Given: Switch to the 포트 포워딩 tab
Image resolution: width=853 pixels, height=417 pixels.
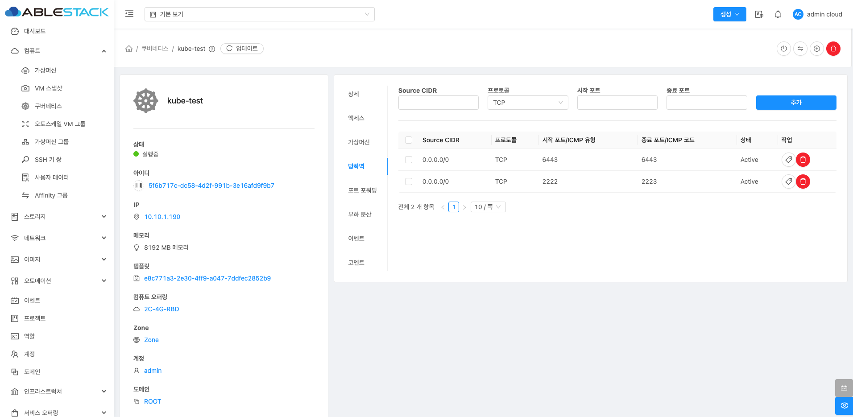Looking at the screenshot, I should pyautogui.click(x=362, y=190).
